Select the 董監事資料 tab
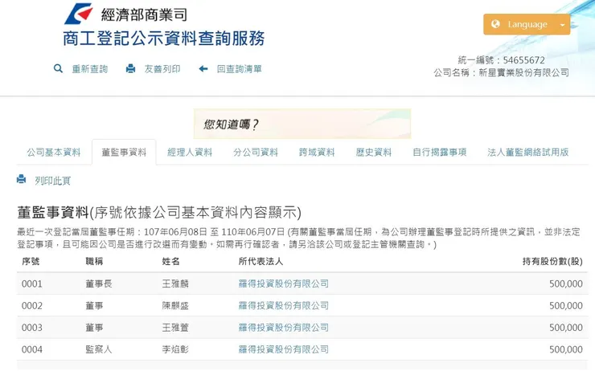This screenshot has width=595, height=371. (x=124, y=153)
